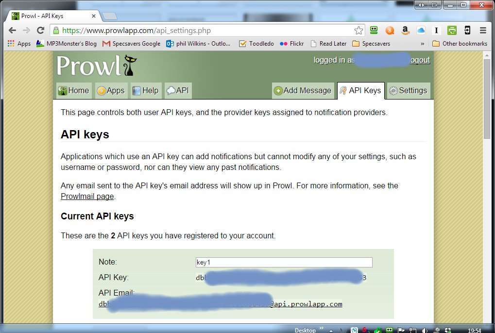Follow the Prowlmail page link

[87, 197]
